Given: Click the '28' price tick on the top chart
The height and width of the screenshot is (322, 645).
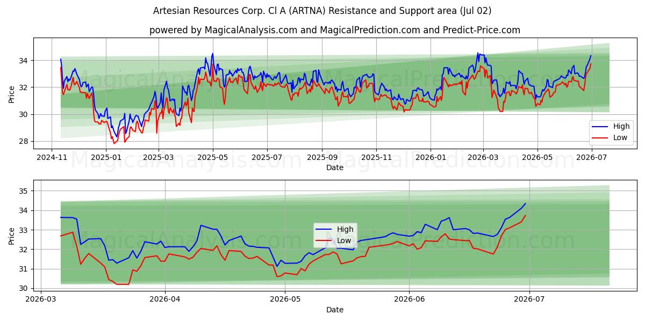Looking at the screenshot, I should [x=25, y=142].
